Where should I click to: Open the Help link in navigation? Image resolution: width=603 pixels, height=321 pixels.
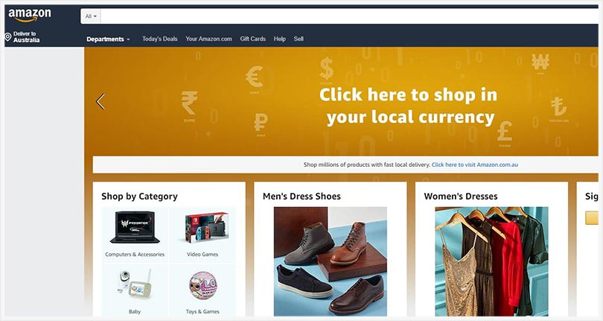coord(280,39)
